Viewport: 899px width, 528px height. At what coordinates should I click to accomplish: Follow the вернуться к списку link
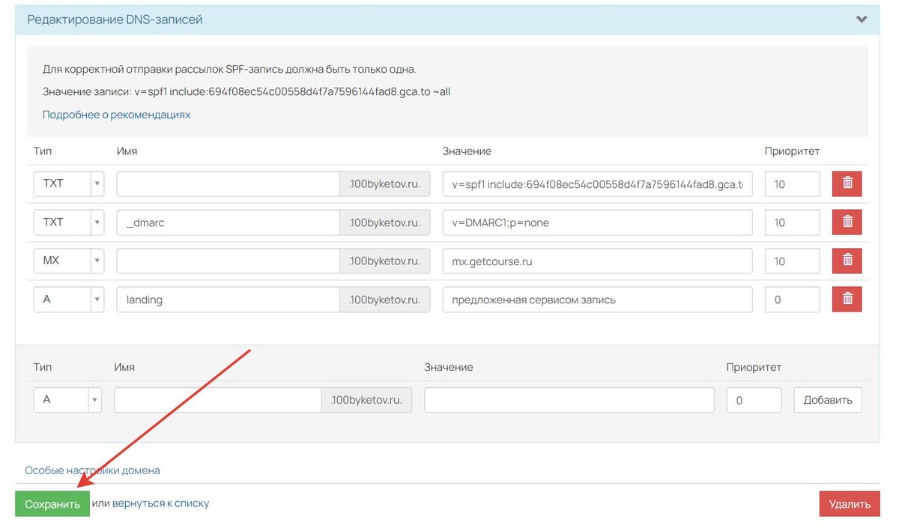(x=160, y=504)
